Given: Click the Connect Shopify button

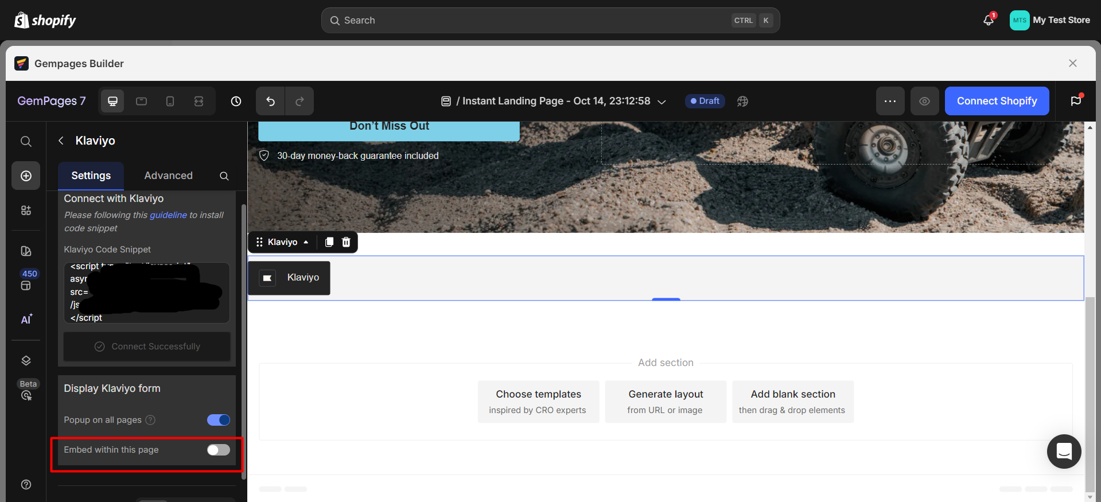Looking at the screenshot, I should pos(997,101).
